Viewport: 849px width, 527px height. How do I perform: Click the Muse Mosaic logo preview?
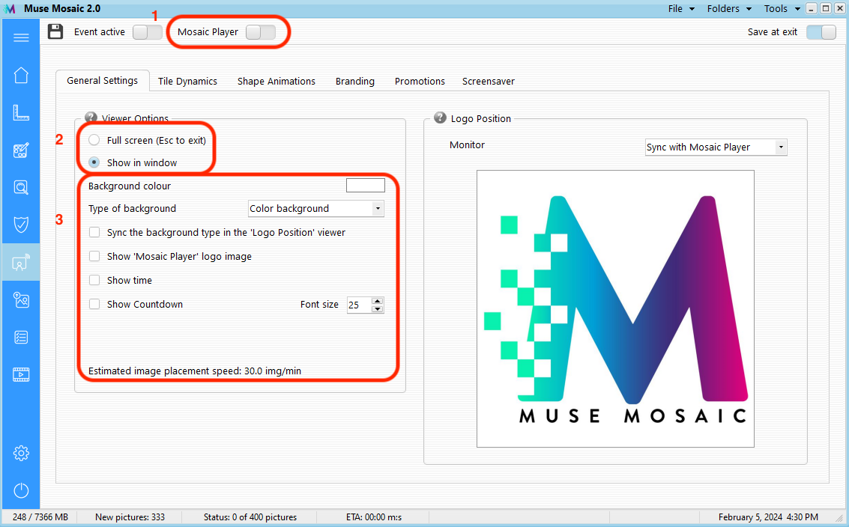(615, 309)
